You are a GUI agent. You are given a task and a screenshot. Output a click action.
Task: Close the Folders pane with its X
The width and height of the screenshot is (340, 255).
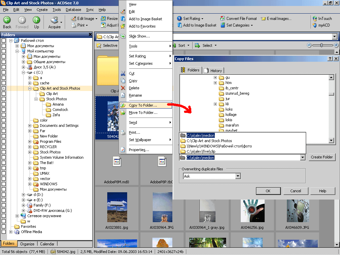[x=90, y=35]
